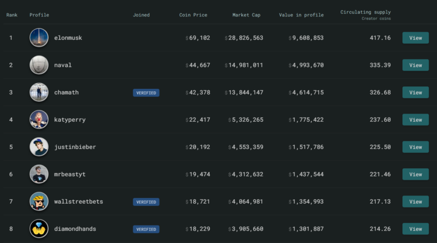Sort by Value in profile header
Image resolution: width=437 pixels, height=243 pixels.
click(x=302, y=15)
